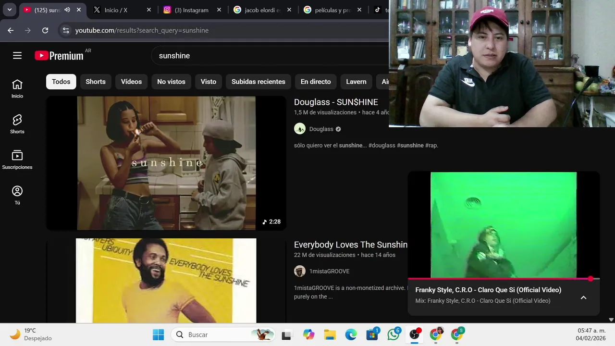Open the 1mistaGROOVE channel avatar
The height and width of the screenshot is (346, 615).
[300, 271]
